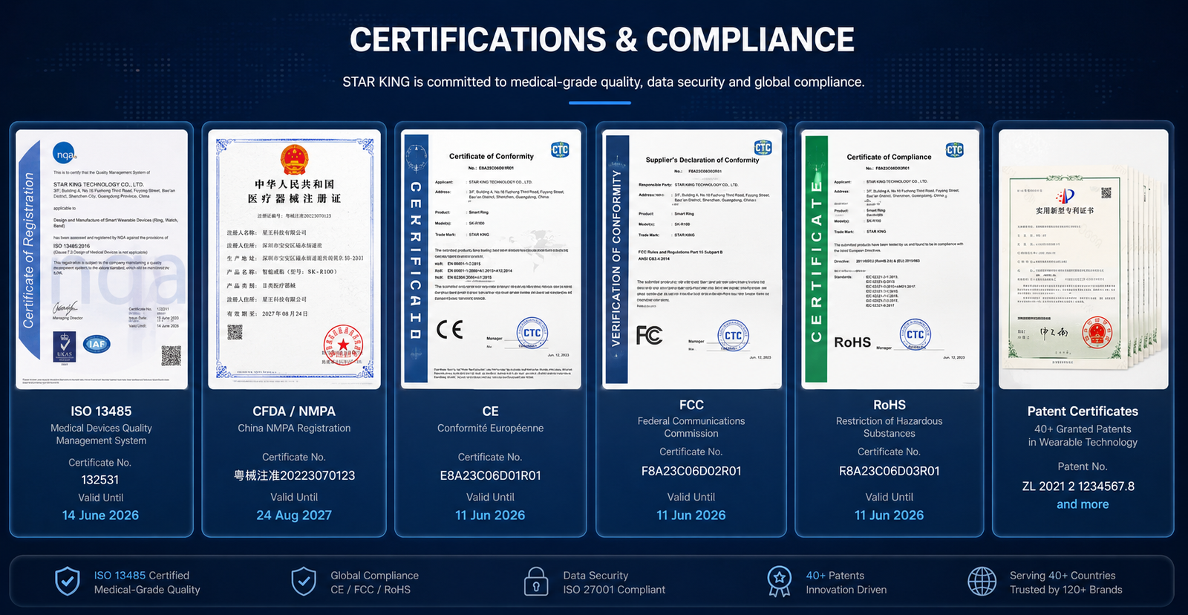Click the Patent Certificates card title
The image size is (1188, 615).
click(x=1083, y=411)
